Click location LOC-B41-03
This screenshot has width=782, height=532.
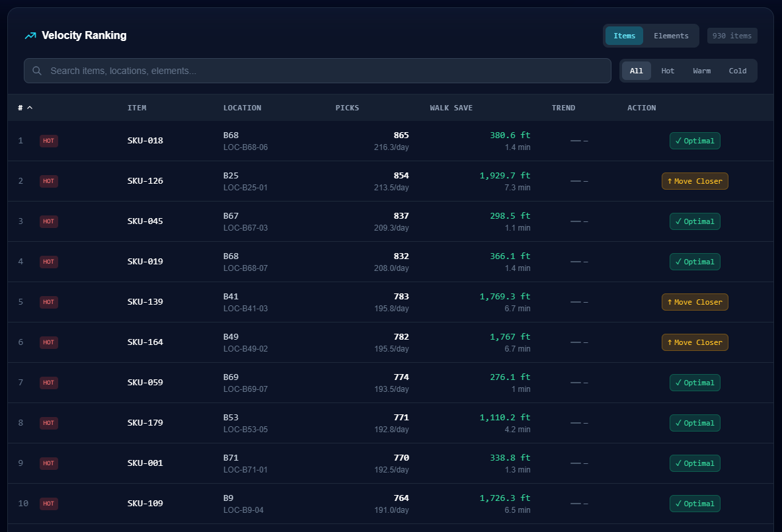coord(245,309)
